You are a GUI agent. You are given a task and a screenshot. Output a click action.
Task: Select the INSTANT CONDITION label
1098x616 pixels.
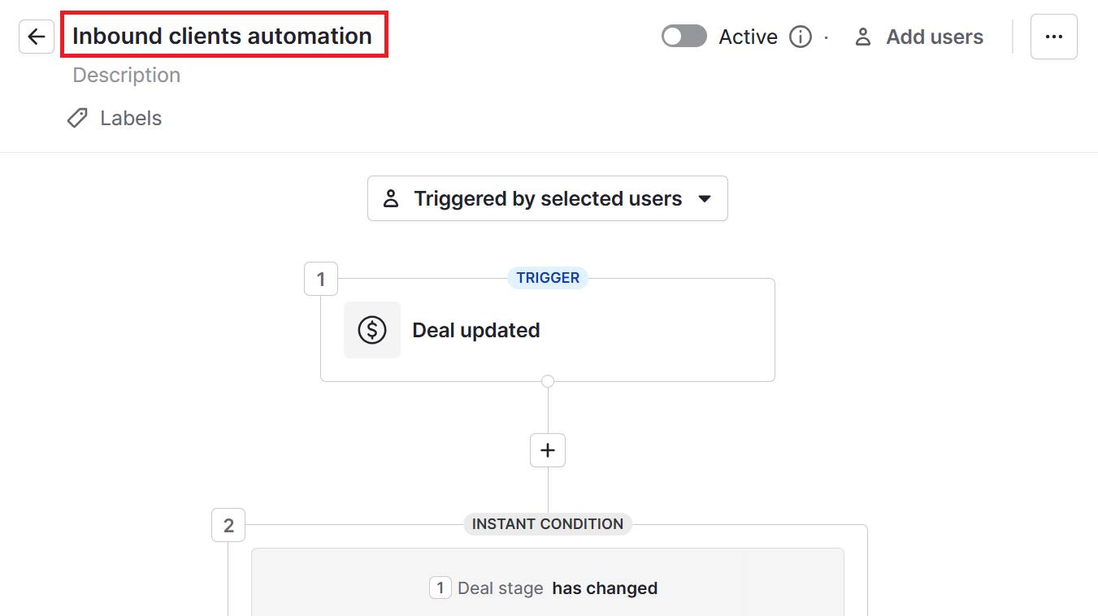pyautogui.click(x=547, y=524)
